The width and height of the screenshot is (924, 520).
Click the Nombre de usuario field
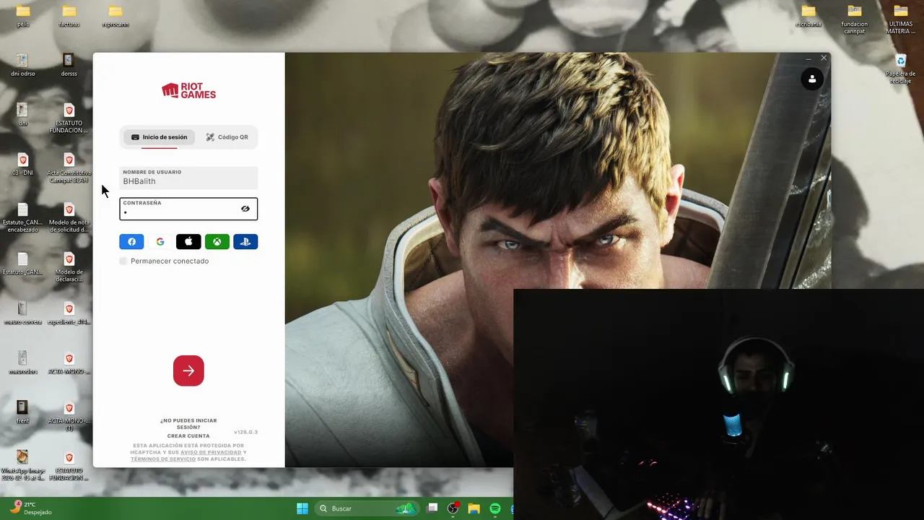(x=188, y=178)
